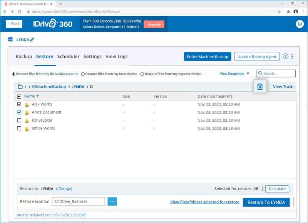
Task: Click the IDrive 360 logo
Action: pos(53,24)
